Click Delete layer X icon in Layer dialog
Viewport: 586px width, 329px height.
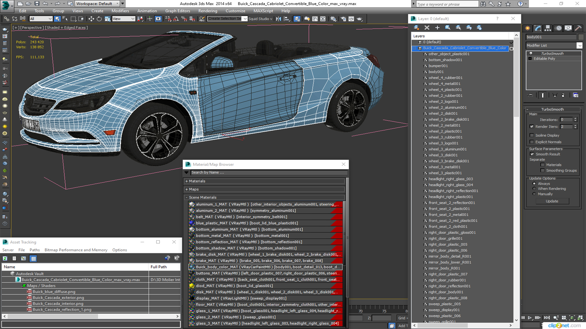[427, 27]
